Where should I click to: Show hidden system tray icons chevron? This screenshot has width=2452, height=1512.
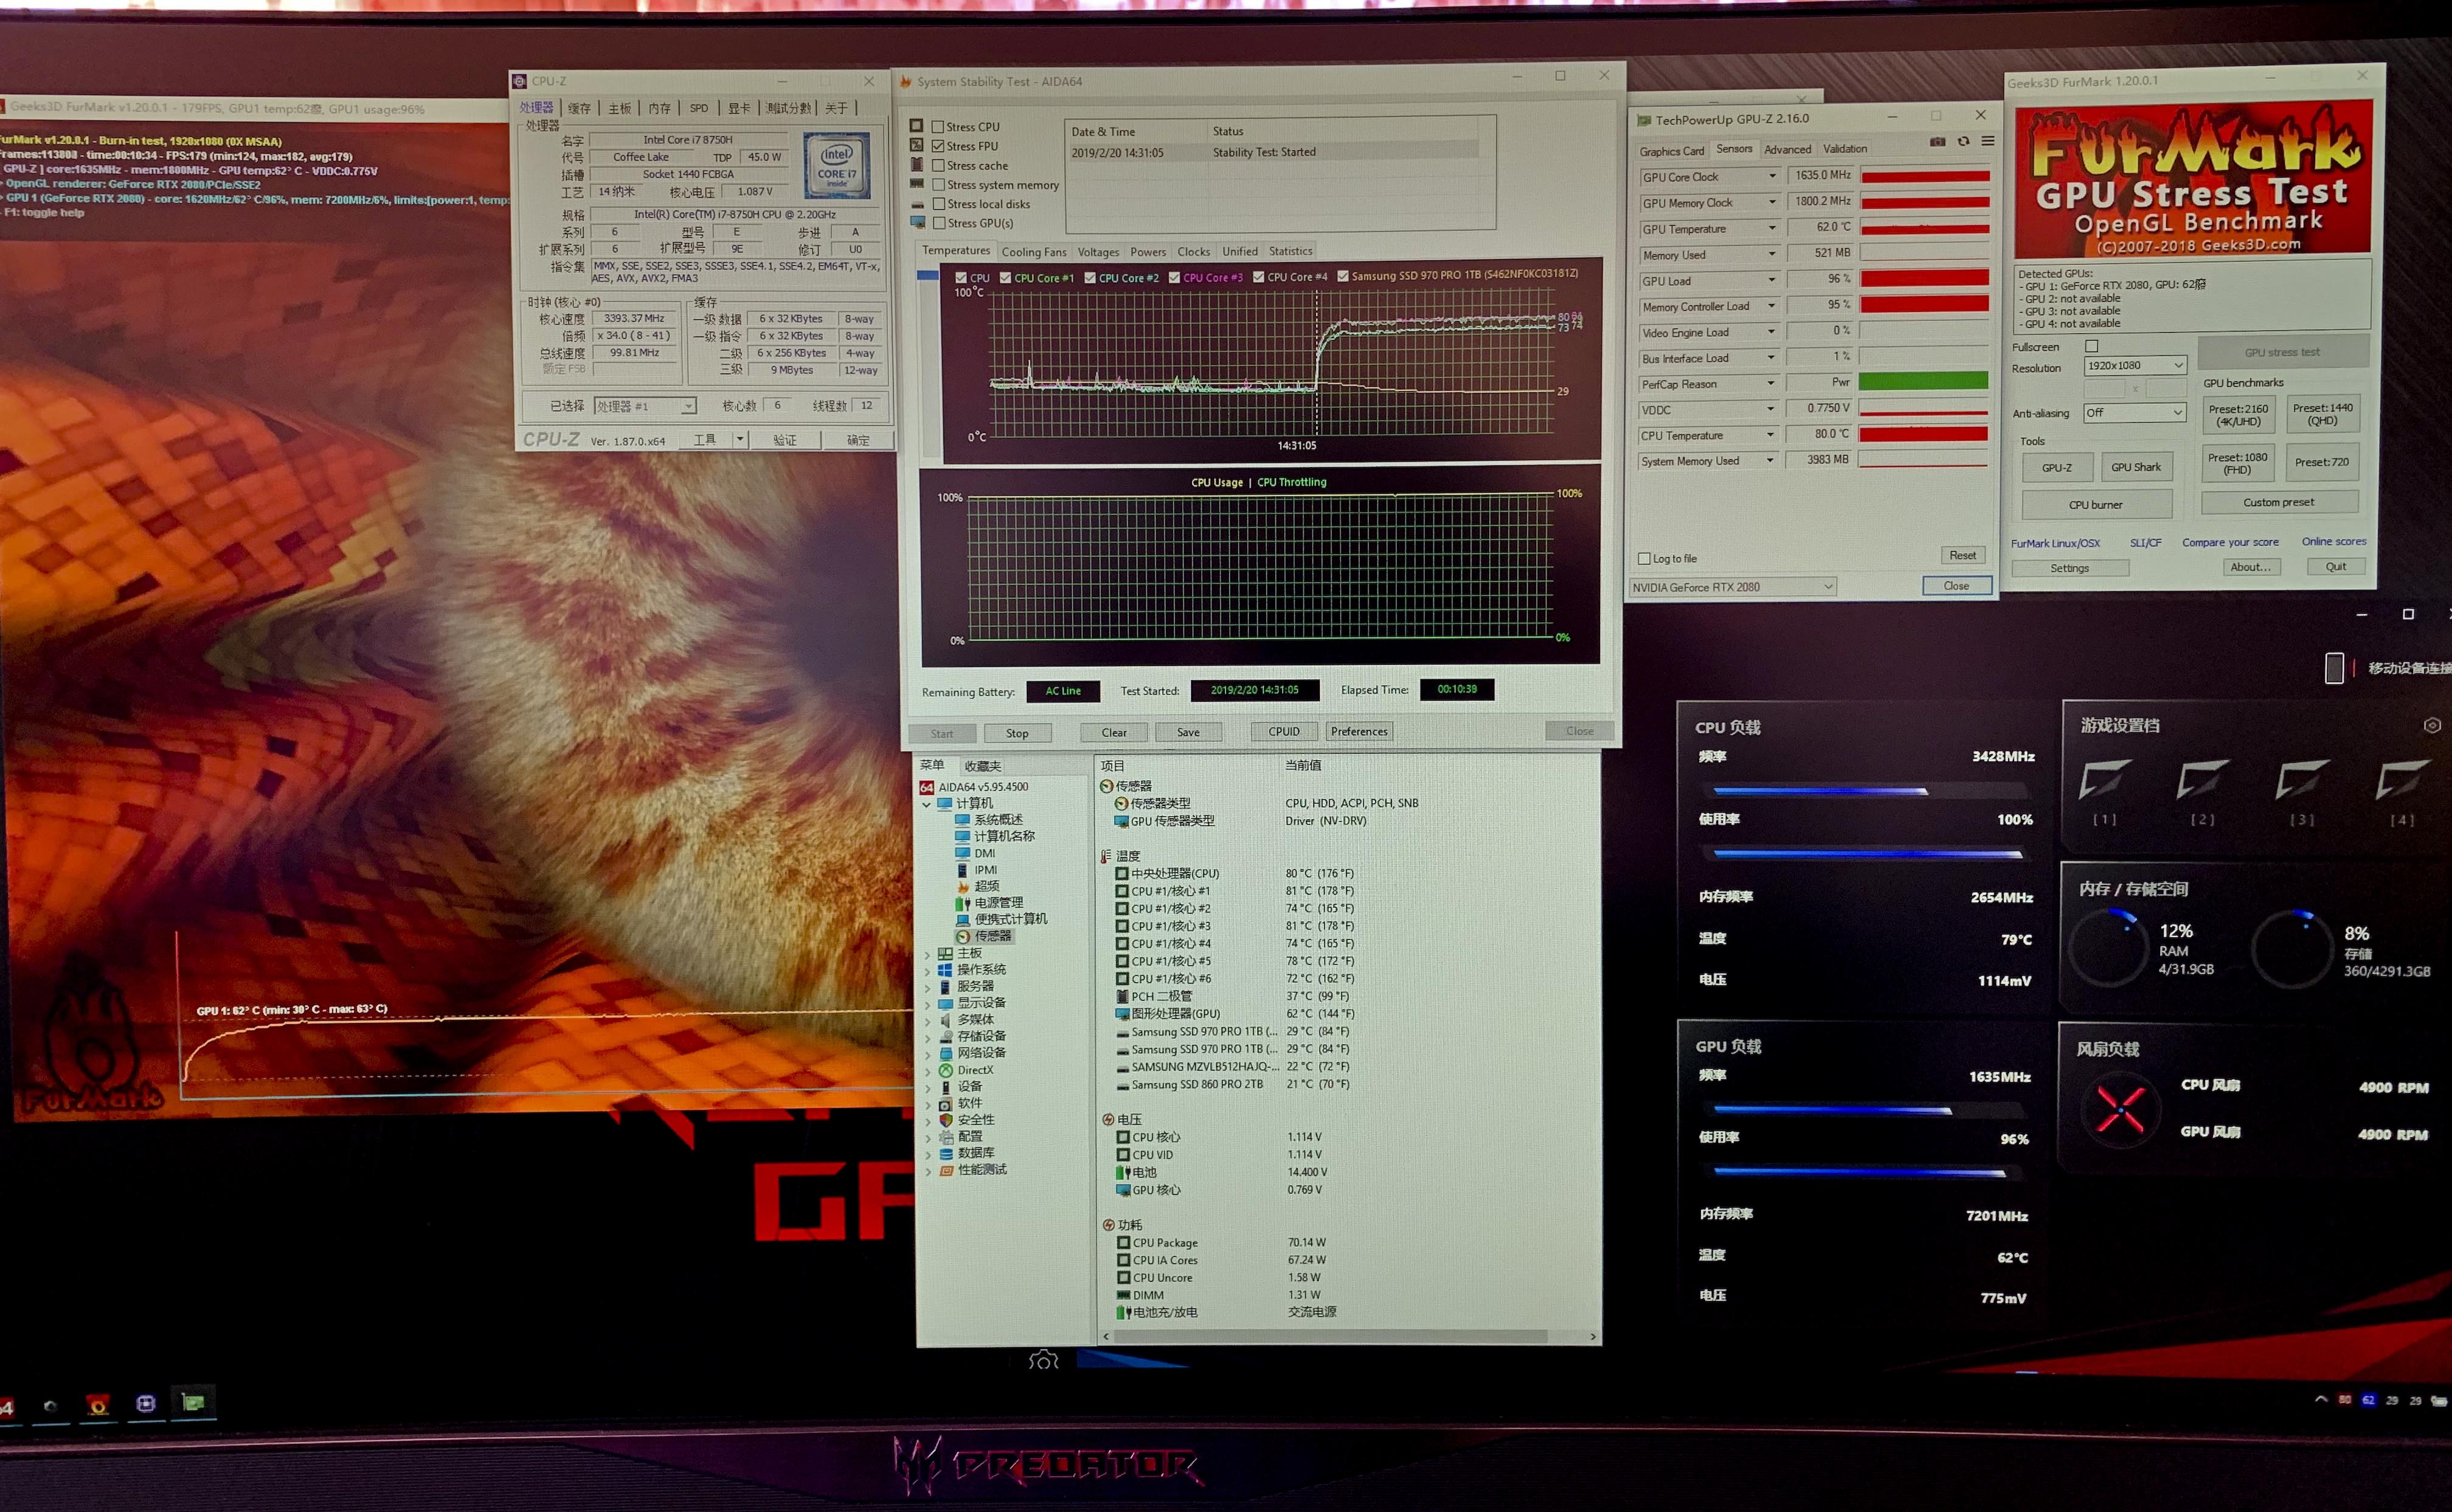click(x=2321, y=1399)
